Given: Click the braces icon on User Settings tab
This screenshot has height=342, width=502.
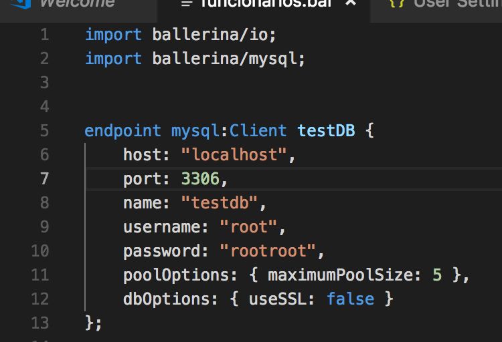Looking at the screenshot, I should pyautogui.click(x=397, y=4).
